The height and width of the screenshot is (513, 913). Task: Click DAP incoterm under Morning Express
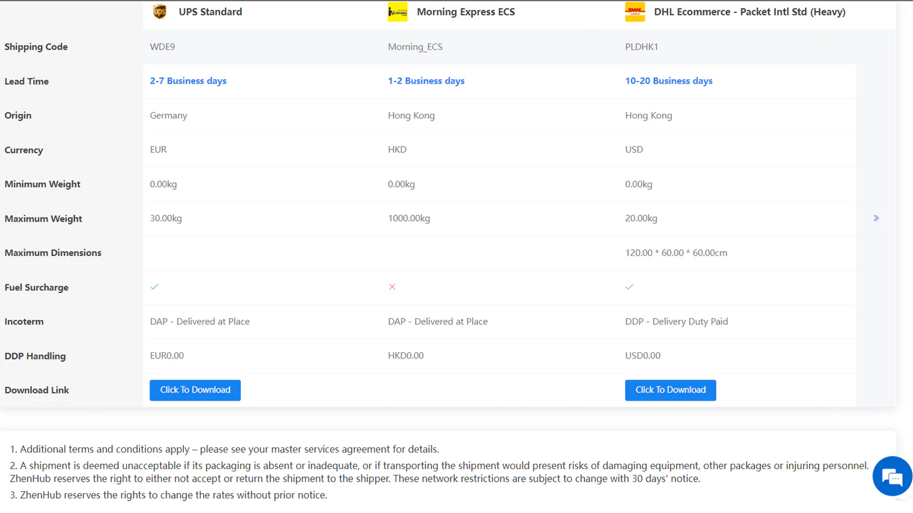point(438,321)
